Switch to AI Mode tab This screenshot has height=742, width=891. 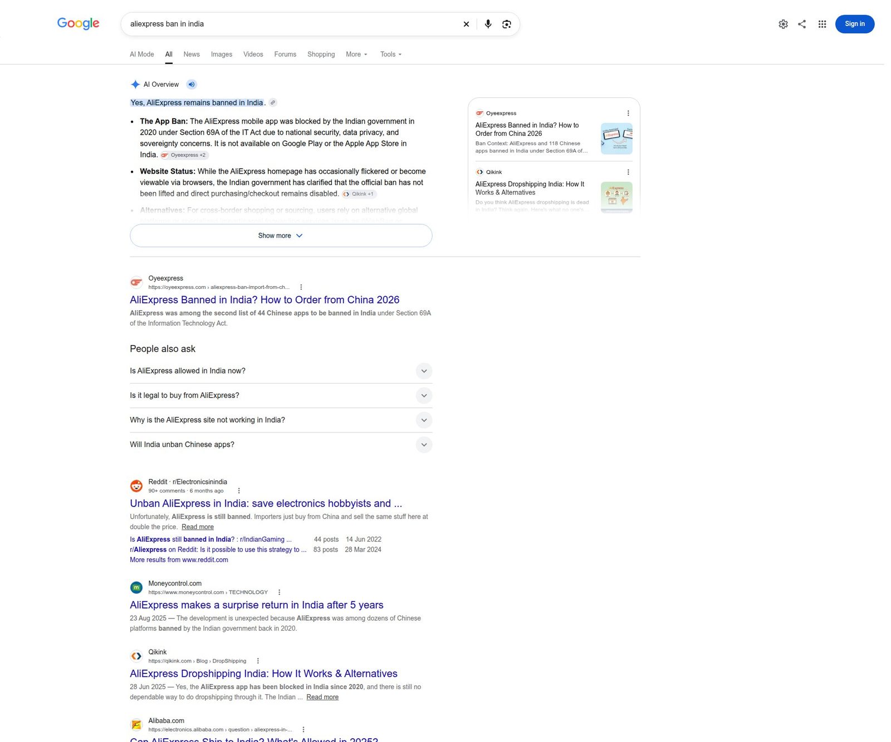[x=141, y=54]
